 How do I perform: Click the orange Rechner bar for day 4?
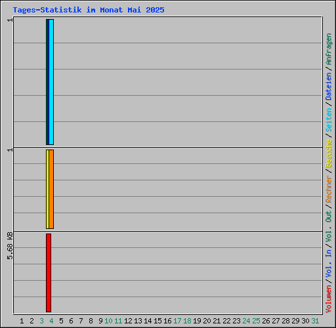[x=51, y=189]
